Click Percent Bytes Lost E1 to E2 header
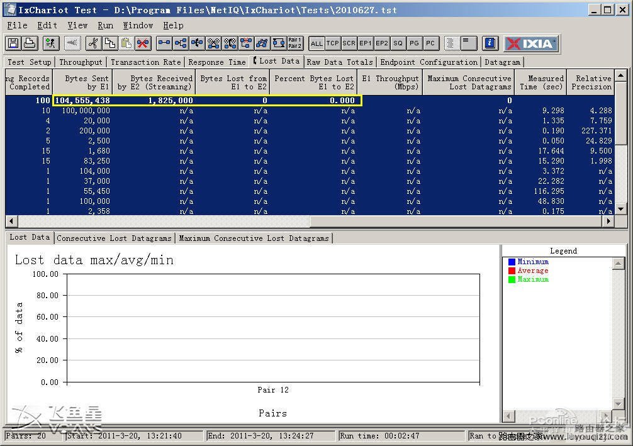The width and height of the screenshot is (633, 446). [314, 82]
